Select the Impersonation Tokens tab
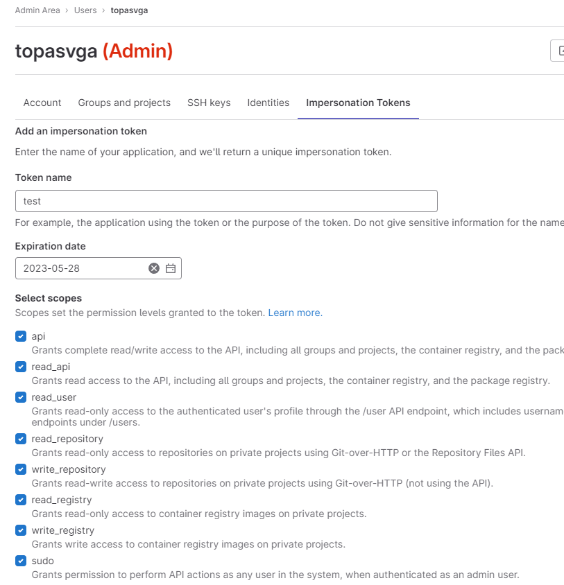This screenshot has width=564, height=585. tap(358, 103)
